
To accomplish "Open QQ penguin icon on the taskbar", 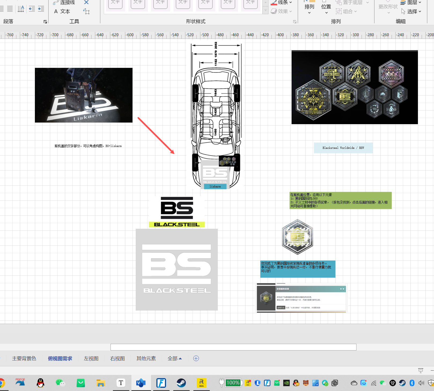I will pos(41,383).
